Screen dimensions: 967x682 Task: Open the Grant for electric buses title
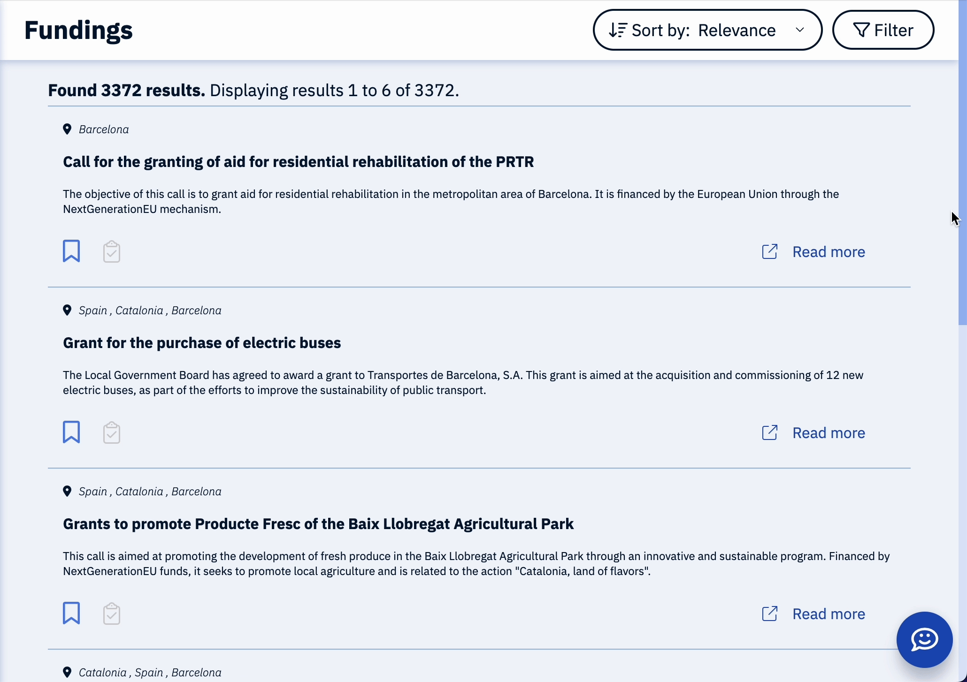pos(202,343)
